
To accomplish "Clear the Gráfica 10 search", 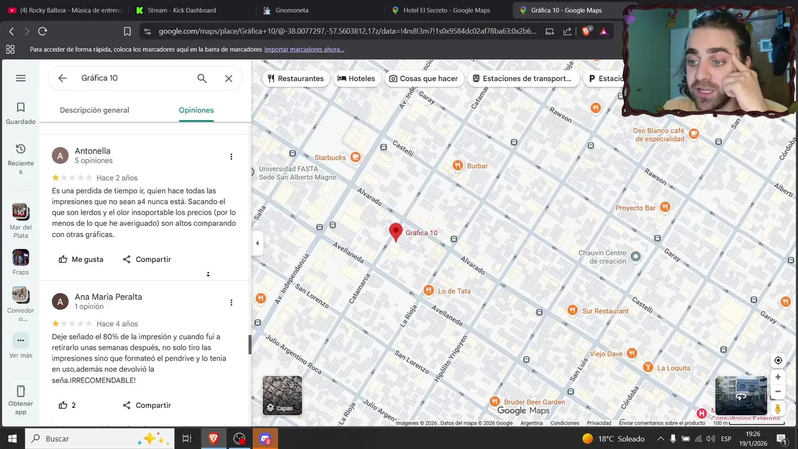I will (x=229, y=78).
